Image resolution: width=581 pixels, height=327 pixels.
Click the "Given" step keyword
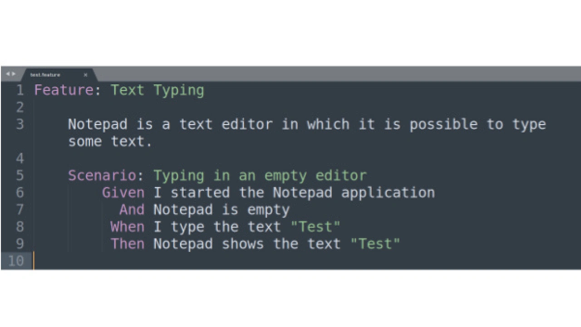click(x=123, y=193)
